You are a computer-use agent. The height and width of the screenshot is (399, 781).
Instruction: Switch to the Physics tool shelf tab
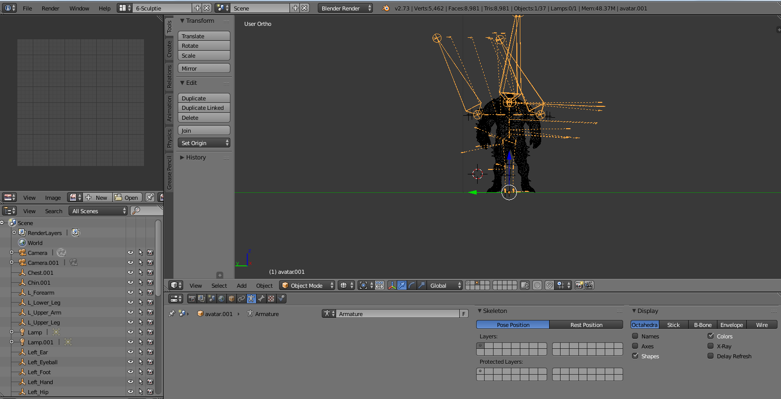pyautogui.click(x=169, y=138)
